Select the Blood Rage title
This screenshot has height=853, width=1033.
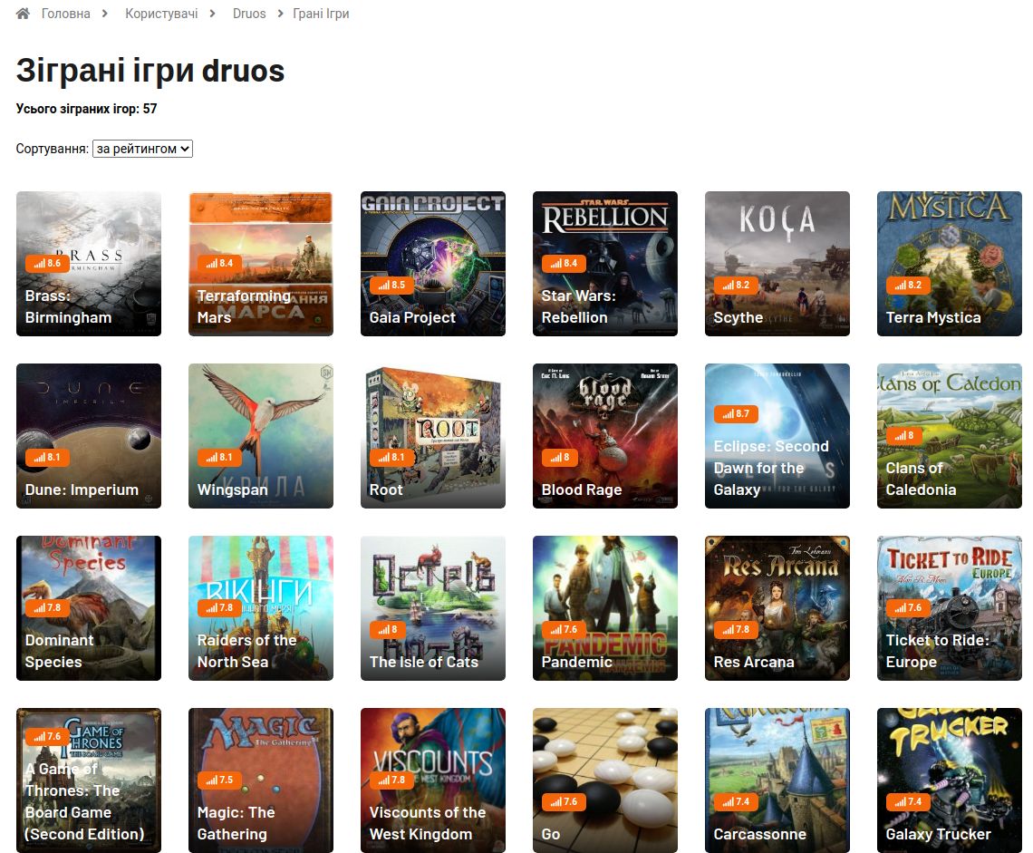coord(581,490)
